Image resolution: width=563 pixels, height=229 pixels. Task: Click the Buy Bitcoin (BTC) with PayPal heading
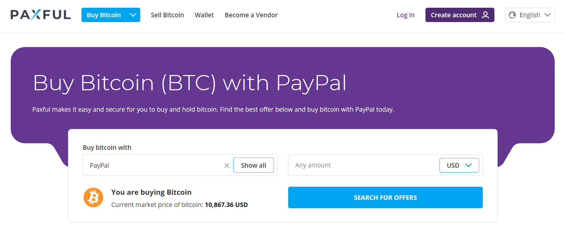[x=190, y=83]
